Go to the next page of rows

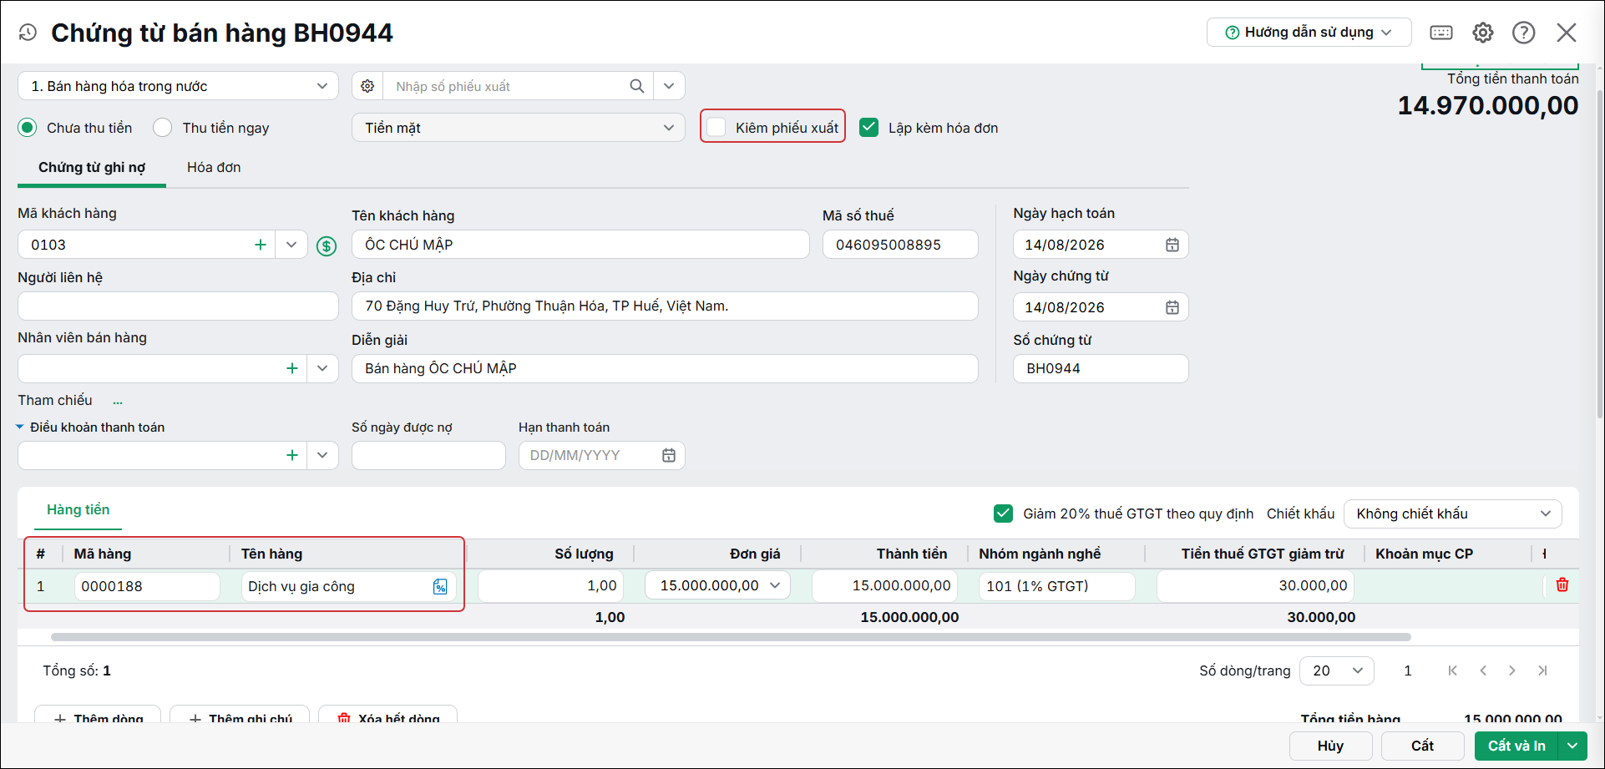click(x=1512, y=670)
